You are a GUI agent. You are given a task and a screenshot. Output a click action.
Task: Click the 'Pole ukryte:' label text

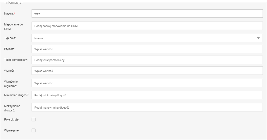tap(11, 119)
